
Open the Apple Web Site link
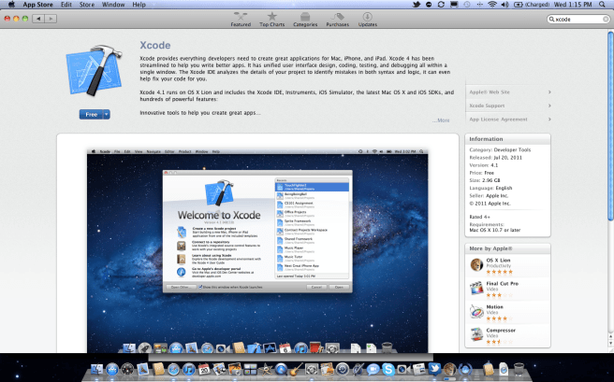[491, 92]
